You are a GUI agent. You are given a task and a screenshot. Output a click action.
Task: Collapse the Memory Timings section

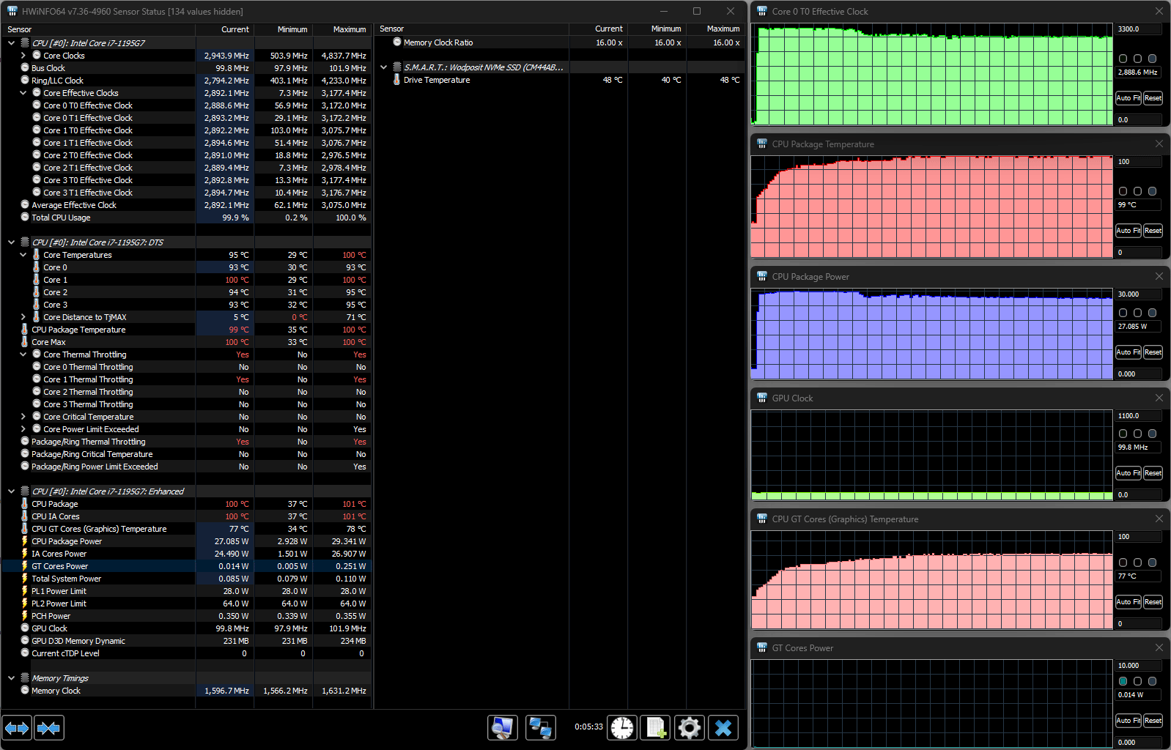pos(11,678)
